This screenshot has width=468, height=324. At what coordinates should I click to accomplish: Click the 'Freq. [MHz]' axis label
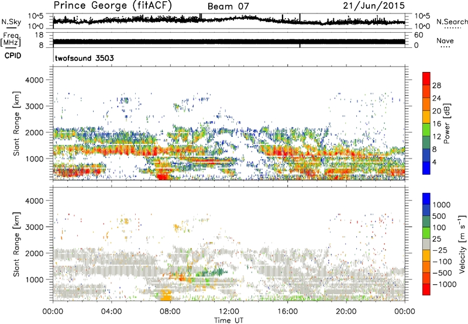(11, 40)
